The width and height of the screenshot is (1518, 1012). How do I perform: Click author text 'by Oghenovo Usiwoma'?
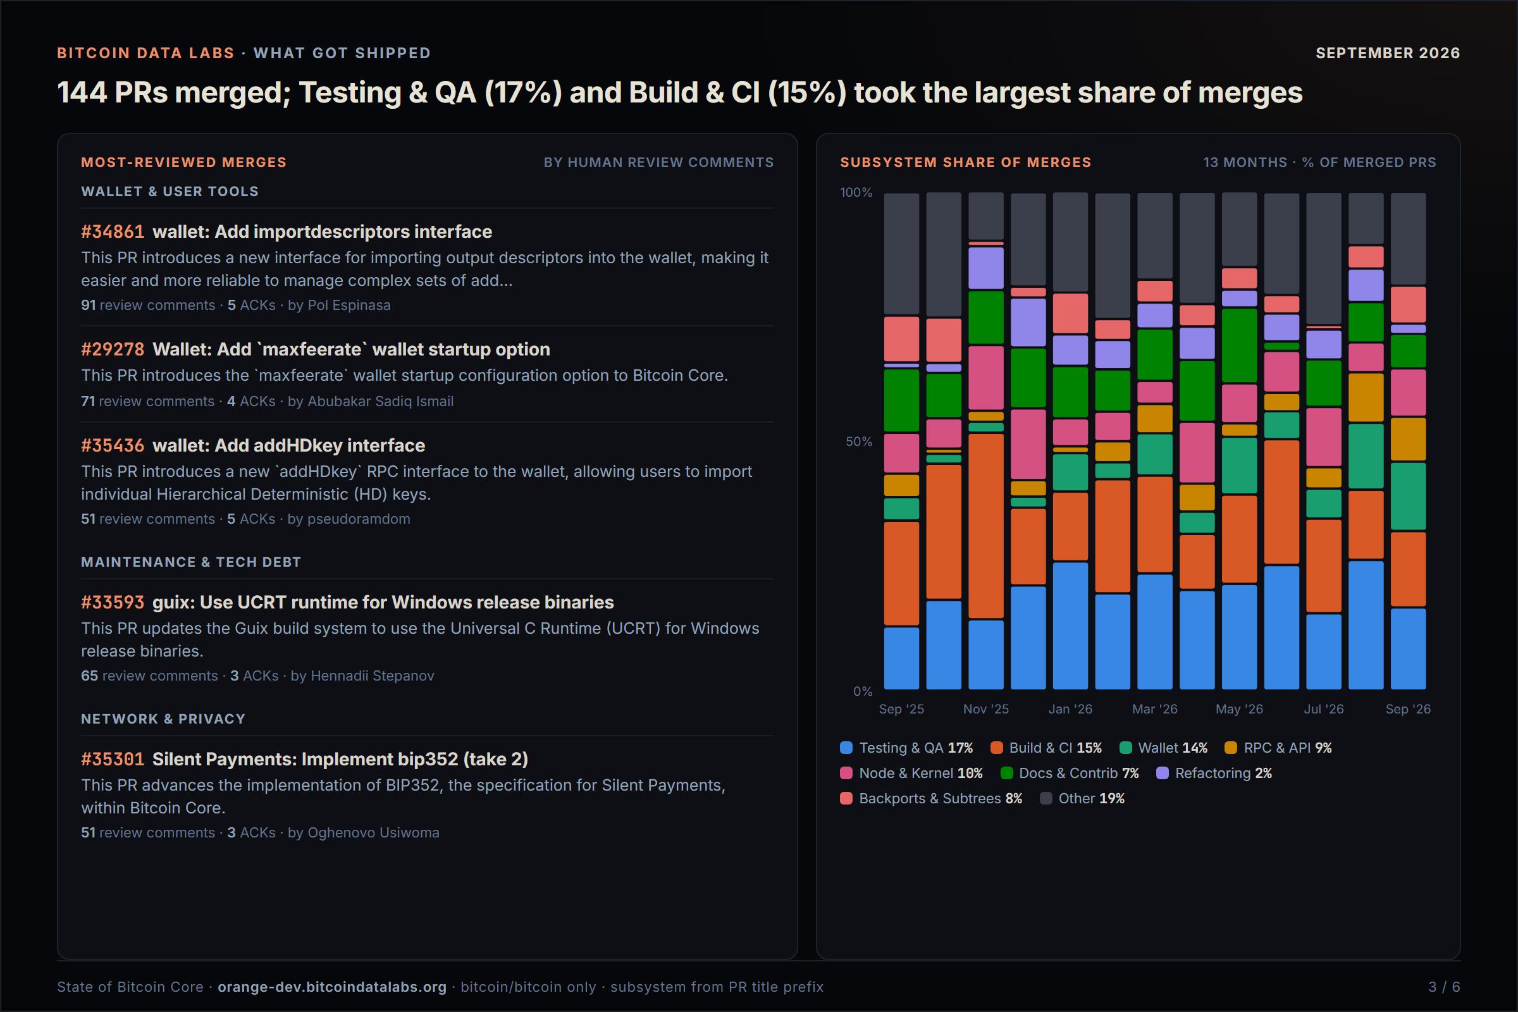tap(363, 832)
